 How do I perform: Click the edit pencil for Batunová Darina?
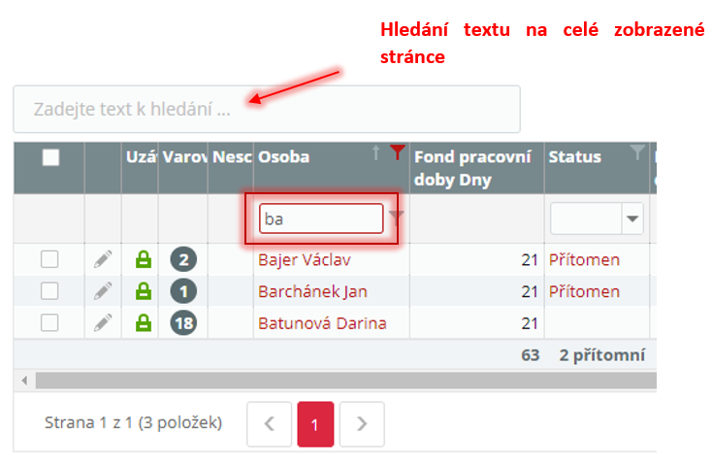pos(103,323)
